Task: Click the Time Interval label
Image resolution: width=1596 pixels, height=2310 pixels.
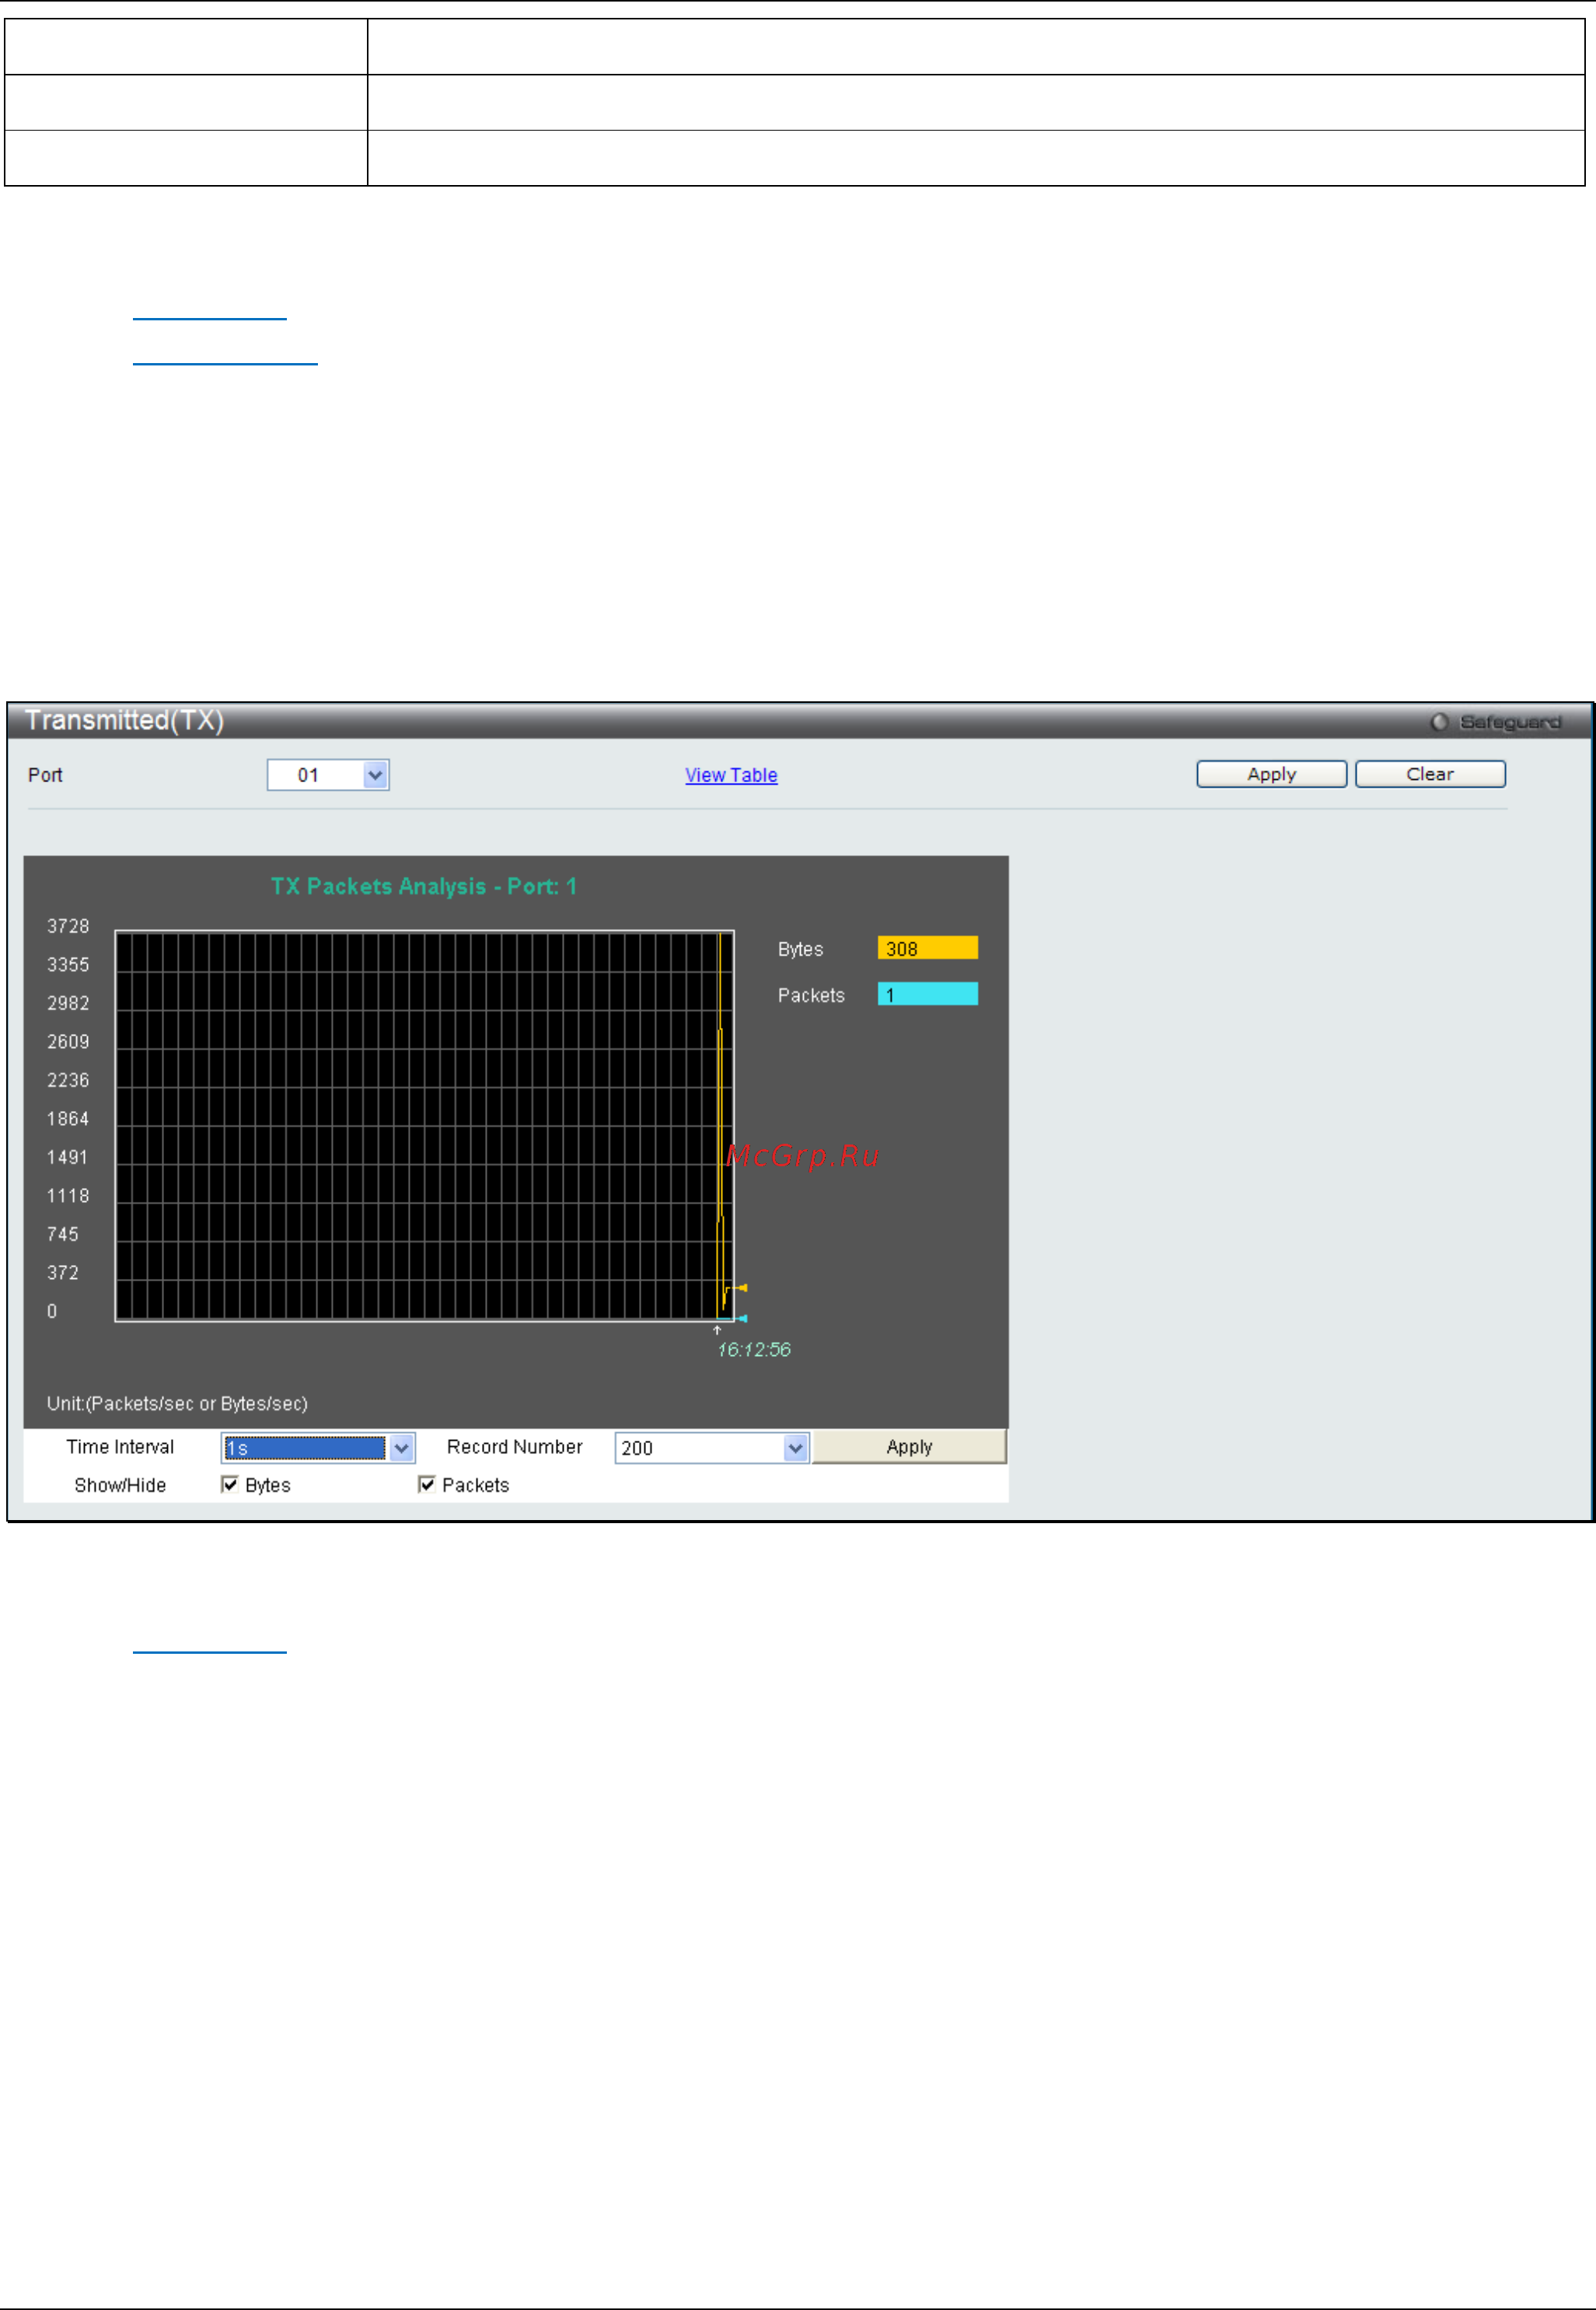Action: click(120, 1447)
